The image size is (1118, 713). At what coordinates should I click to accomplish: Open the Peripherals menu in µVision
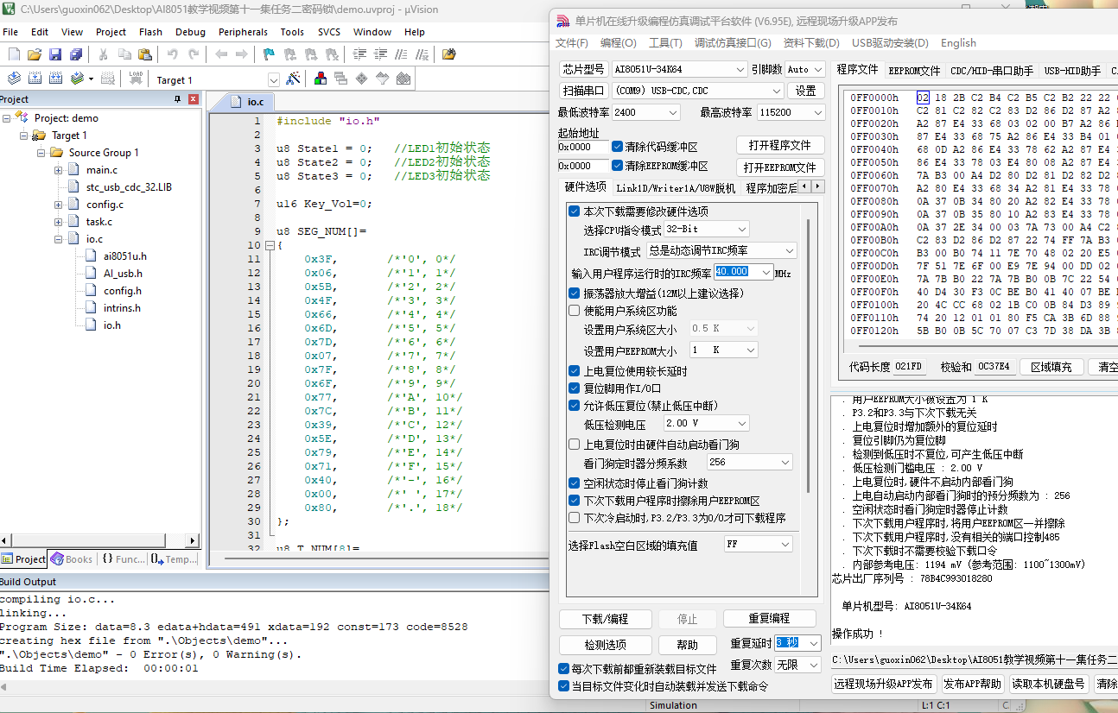pos(243,32)
